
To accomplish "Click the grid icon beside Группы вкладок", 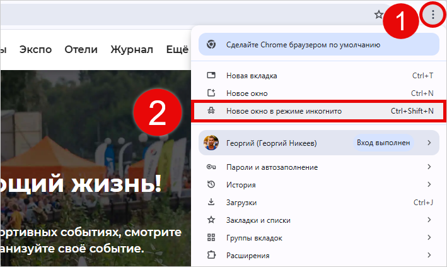I will tap(211, 237).
